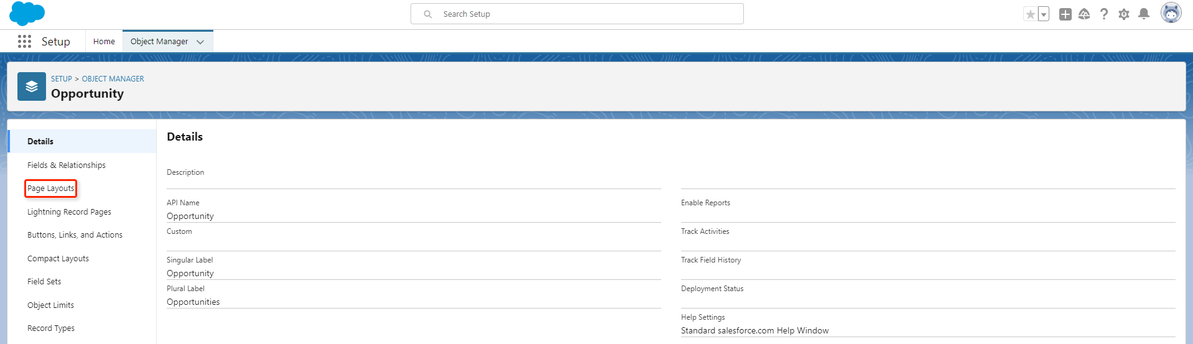Click the SETUP breadcrumb link
This screenshot has width=1193, height=344.
pos(62,79)
